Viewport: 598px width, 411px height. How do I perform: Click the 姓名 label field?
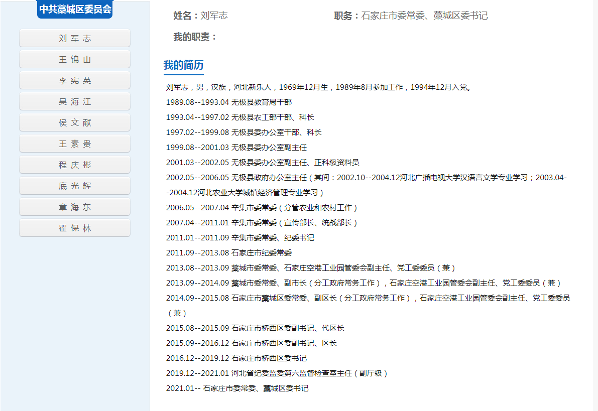coord(177,16)
